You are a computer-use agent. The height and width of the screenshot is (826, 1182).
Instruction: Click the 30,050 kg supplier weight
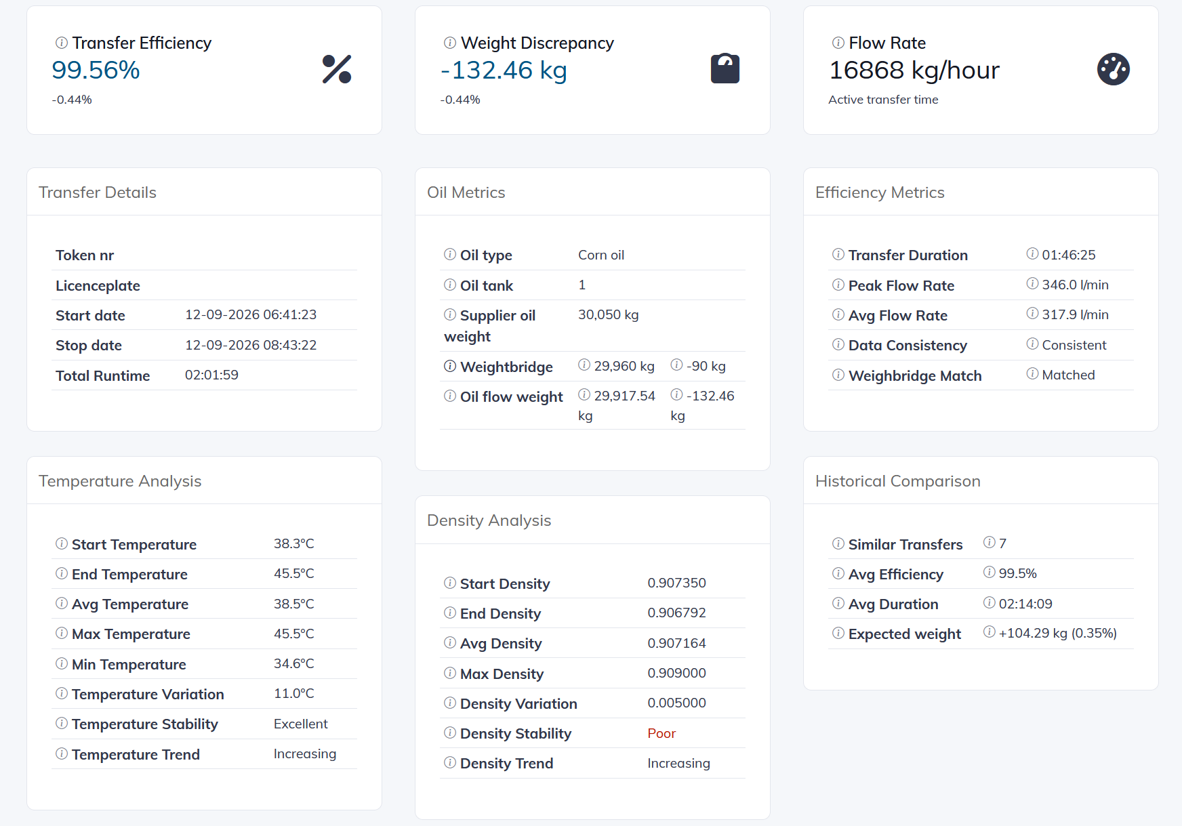(x=609, y=314)
